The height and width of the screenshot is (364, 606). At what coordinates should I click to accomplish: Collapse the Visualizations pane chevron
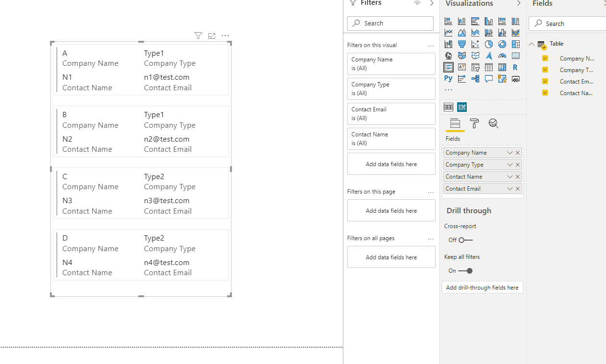click(519, 3)
